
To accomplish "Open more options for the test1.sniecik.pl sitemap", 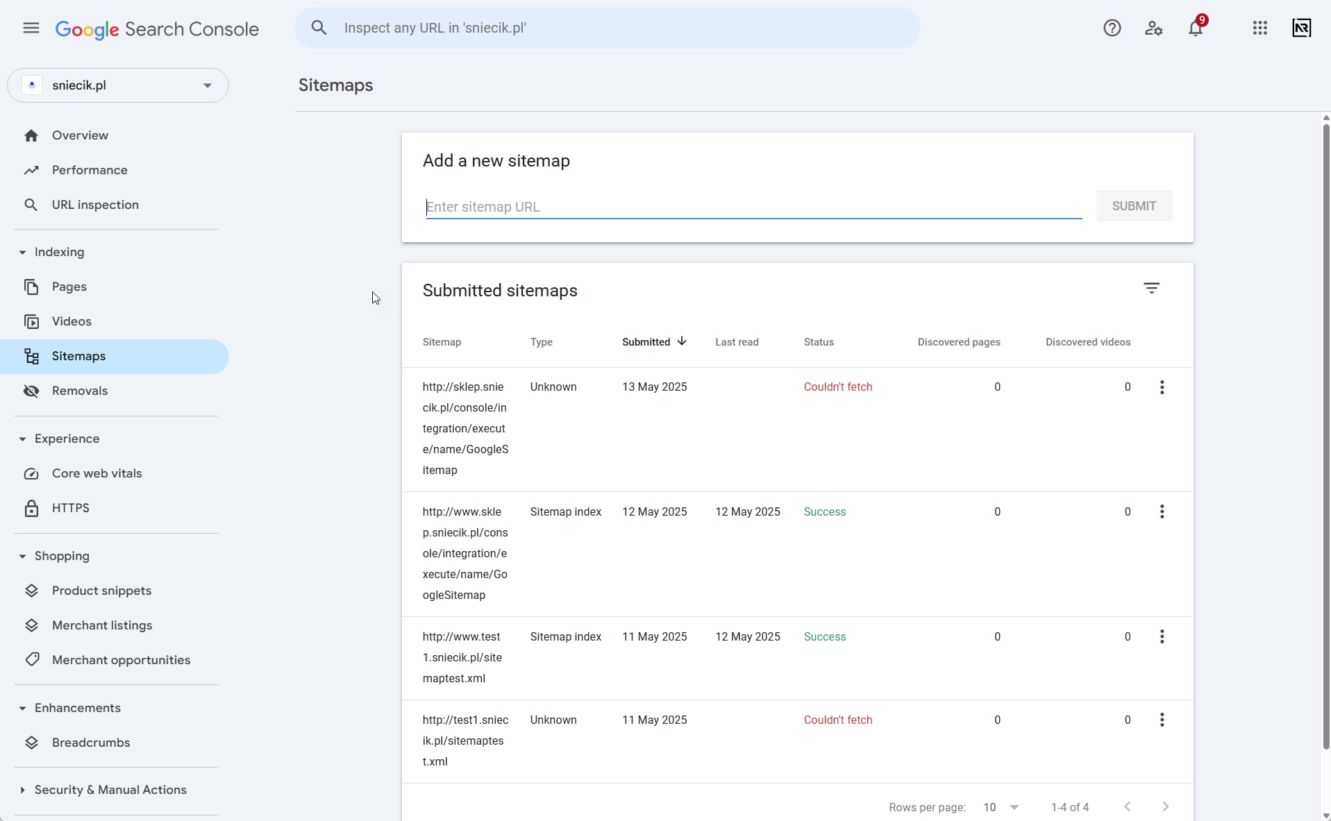I will click(1162, 720).
